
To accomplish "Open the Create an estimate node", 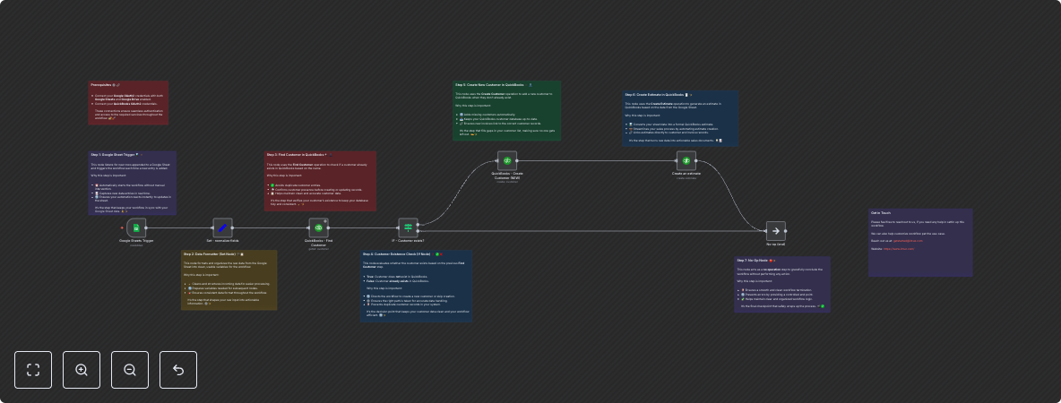I will tap(686, 161).
